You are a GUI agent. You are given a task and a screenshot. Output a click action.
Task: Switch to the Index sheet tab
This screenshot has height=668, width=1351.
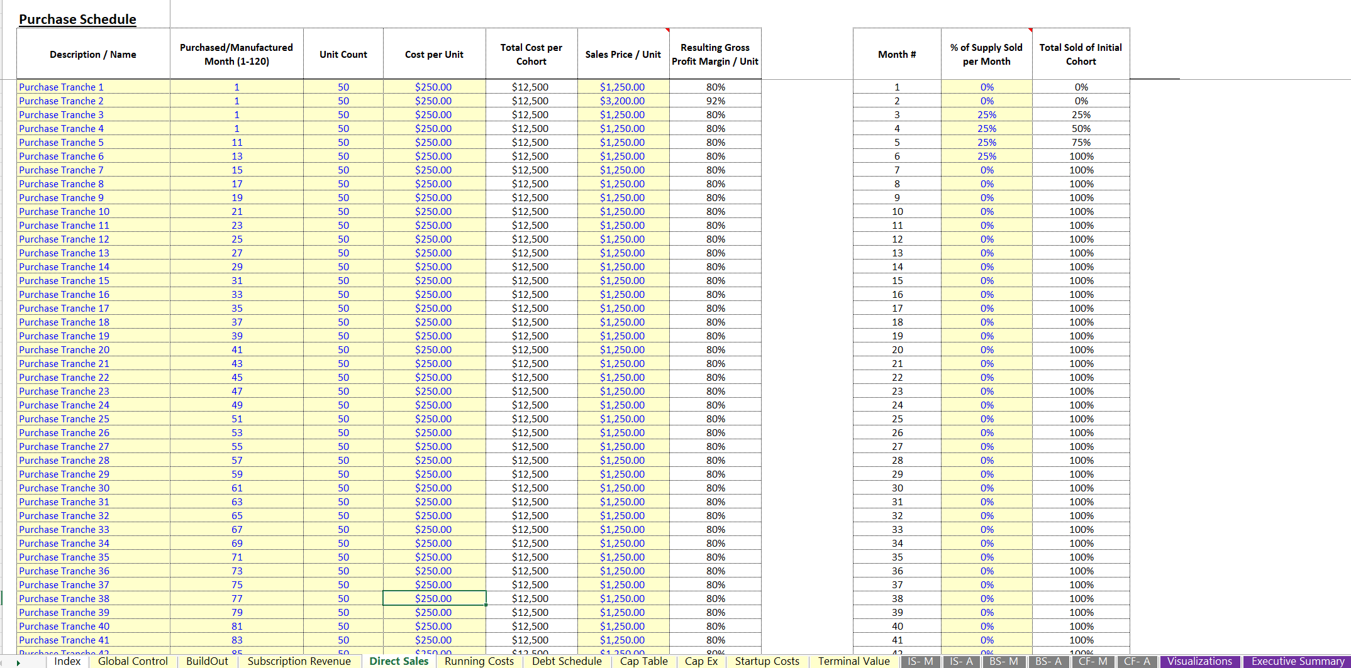point(67,661)
